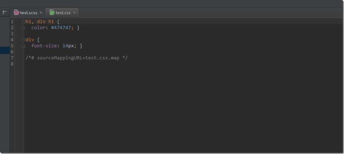Click the hide side panel arrow icon
The image size is (344, 154).
click(x=5, y=12)
